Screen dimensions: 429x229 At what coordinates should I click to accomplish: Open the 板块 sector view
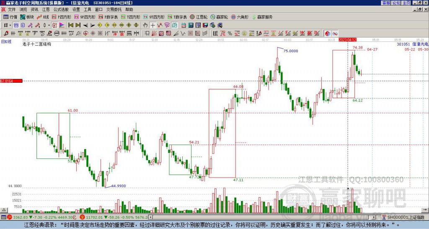click(27, 17)
